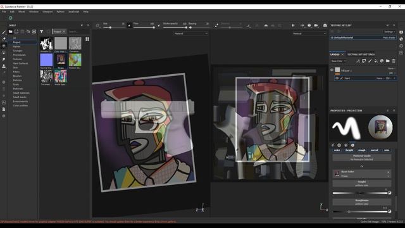Viewport: 405px width, 228px height.
Task: Toggle the color channel button
Action: (337, 150)
